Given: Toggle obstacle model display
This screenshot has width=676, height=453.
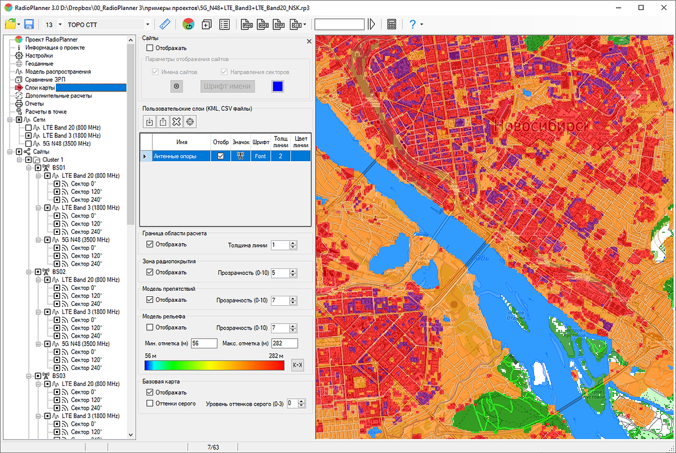Looking at the screenshot, I should coord(150,300).
